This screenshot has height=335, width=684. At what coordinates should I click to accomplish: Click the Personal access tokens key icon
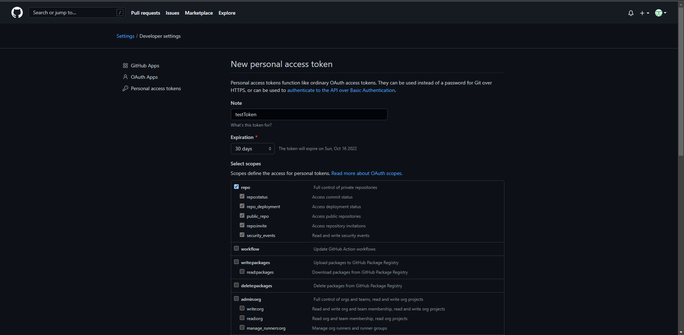point(125,88)
